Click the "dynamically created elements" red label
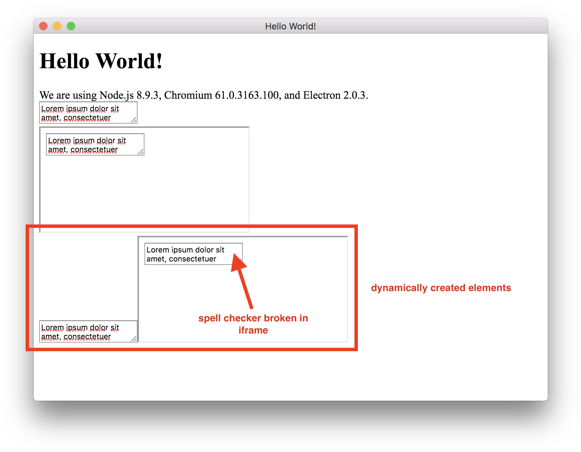This screenshot has height=452, width=581. 441,288
